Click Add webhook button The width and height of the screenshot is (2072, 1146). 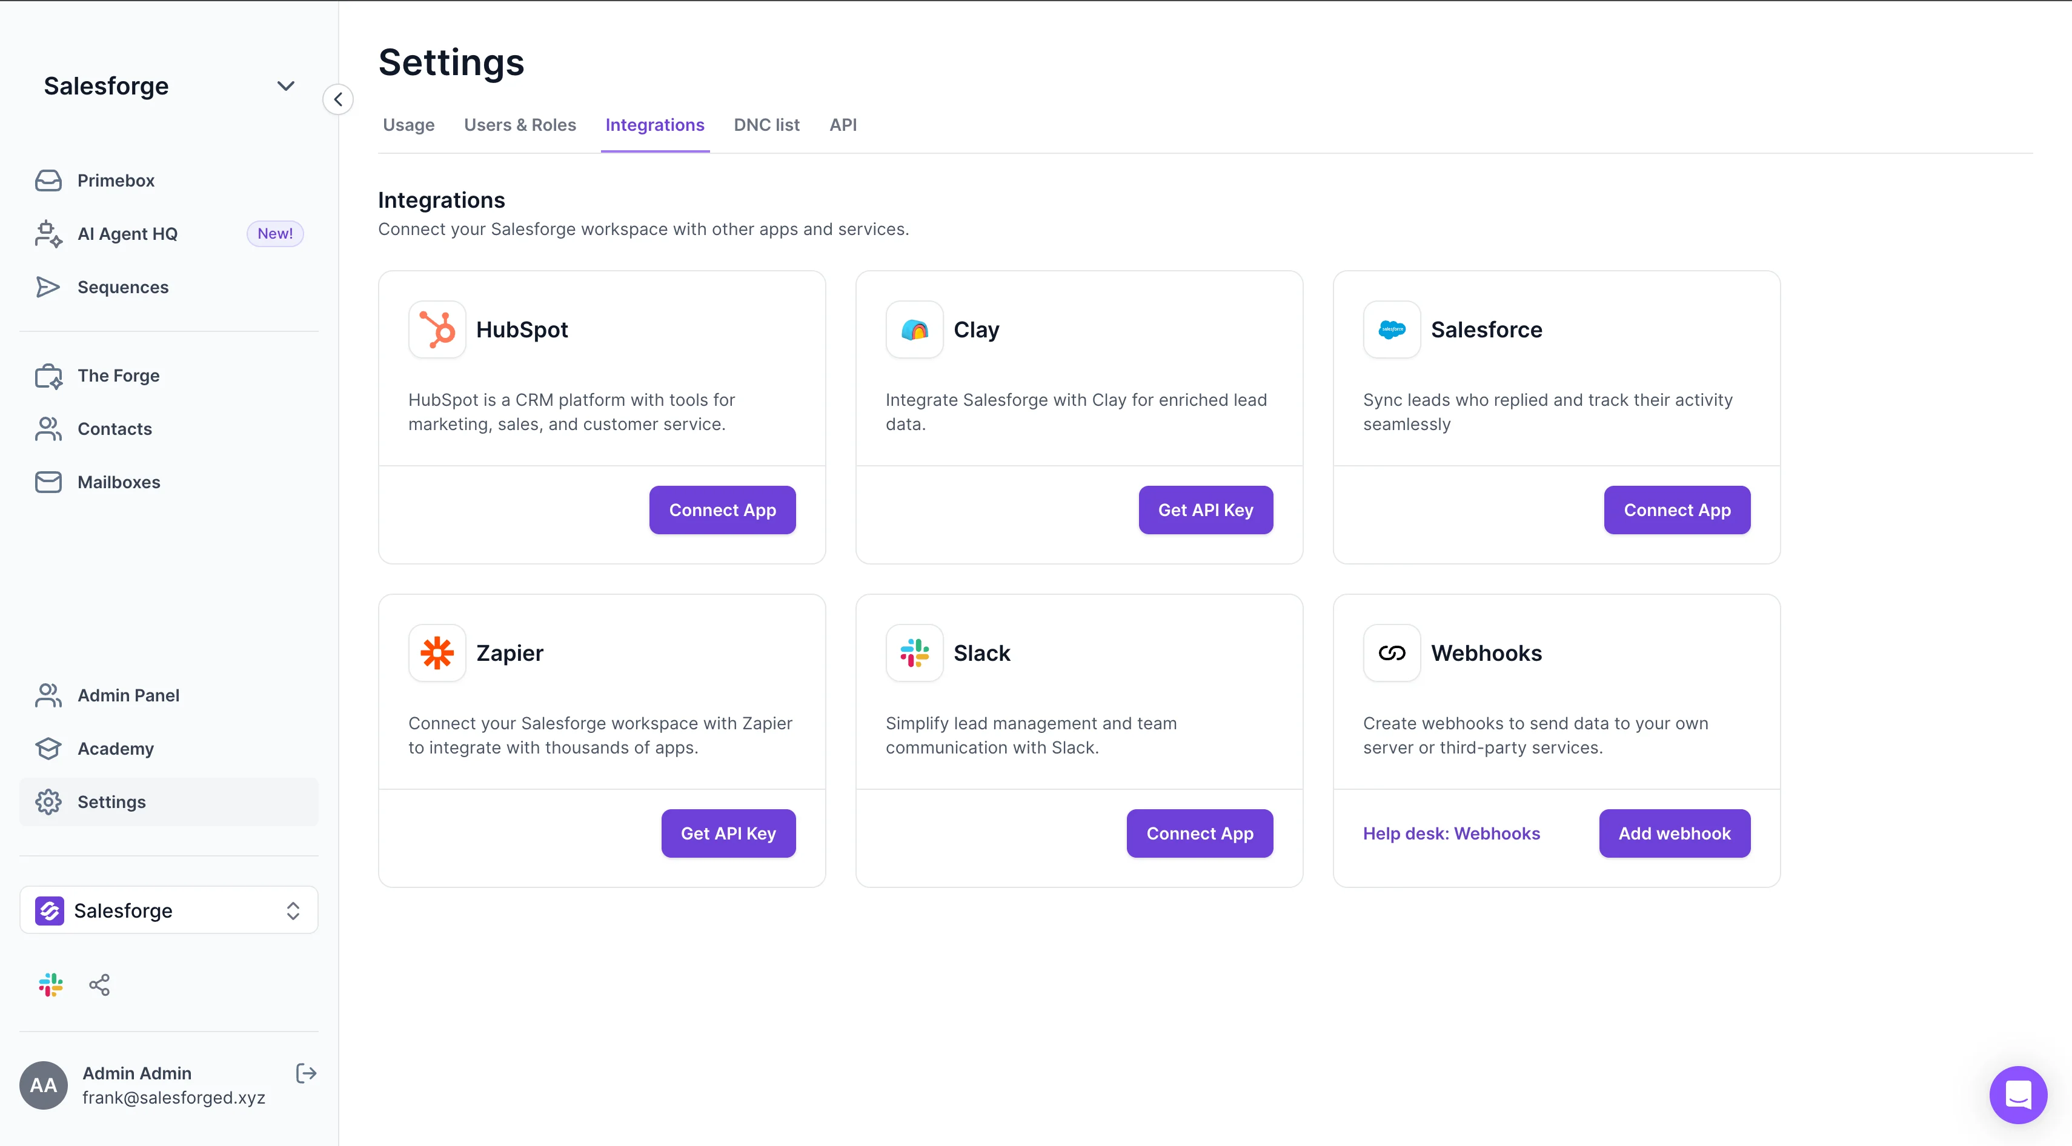[1675, 833]
